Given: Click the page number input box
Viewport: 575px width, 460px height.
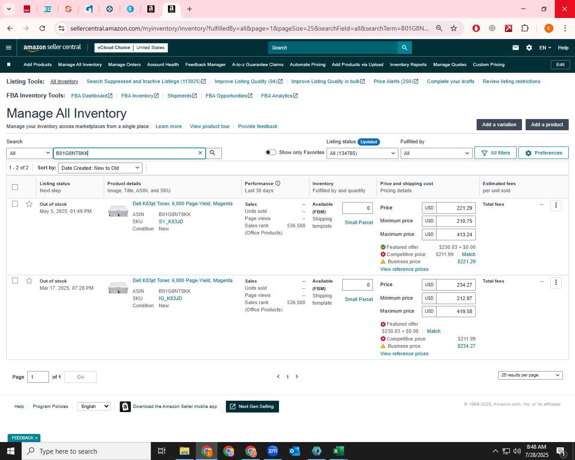Looking at the screenshot, I should pyautogui.click(x=38, y=377).
